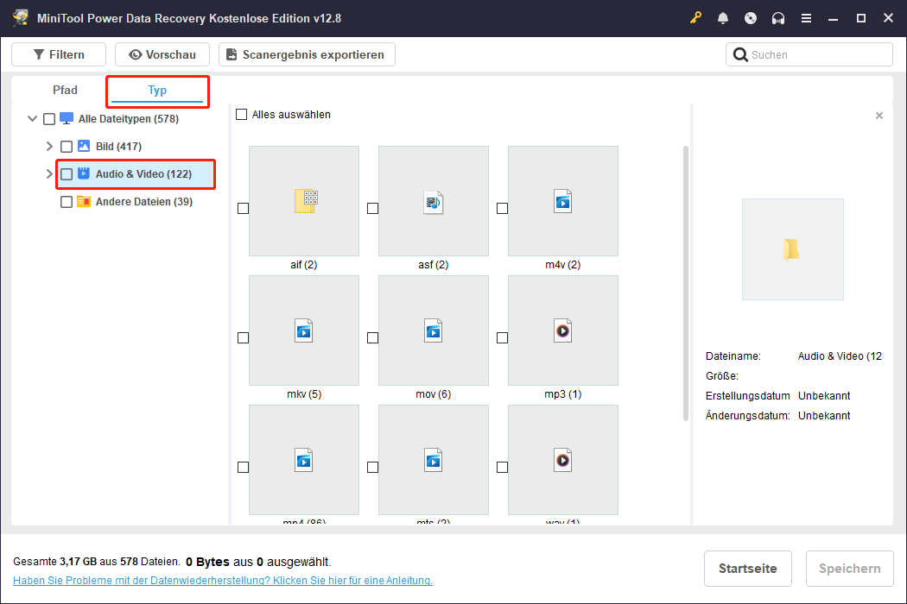The height and width of the screenshot is (604, 907).
Task: Open the data recovery help link
Action: (x=222, y=581)
